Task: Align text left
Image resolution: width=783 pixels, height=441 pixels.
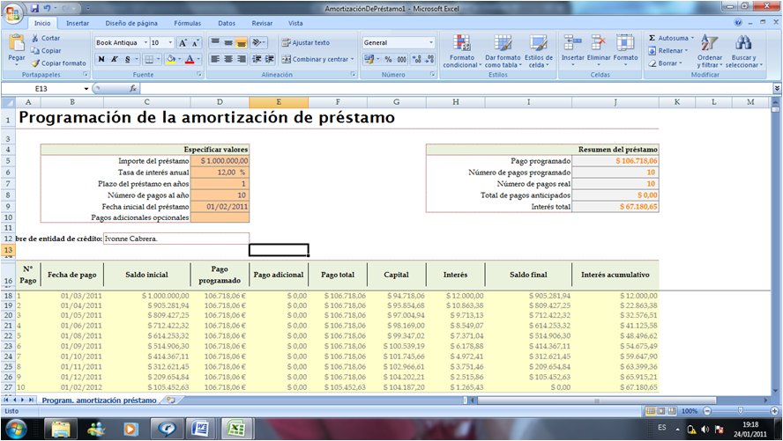Action: tap(215, 59)
